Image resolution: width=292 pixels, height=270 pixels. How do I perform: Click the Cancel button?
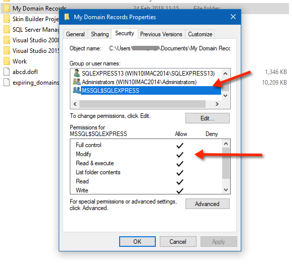pos(178,242)
